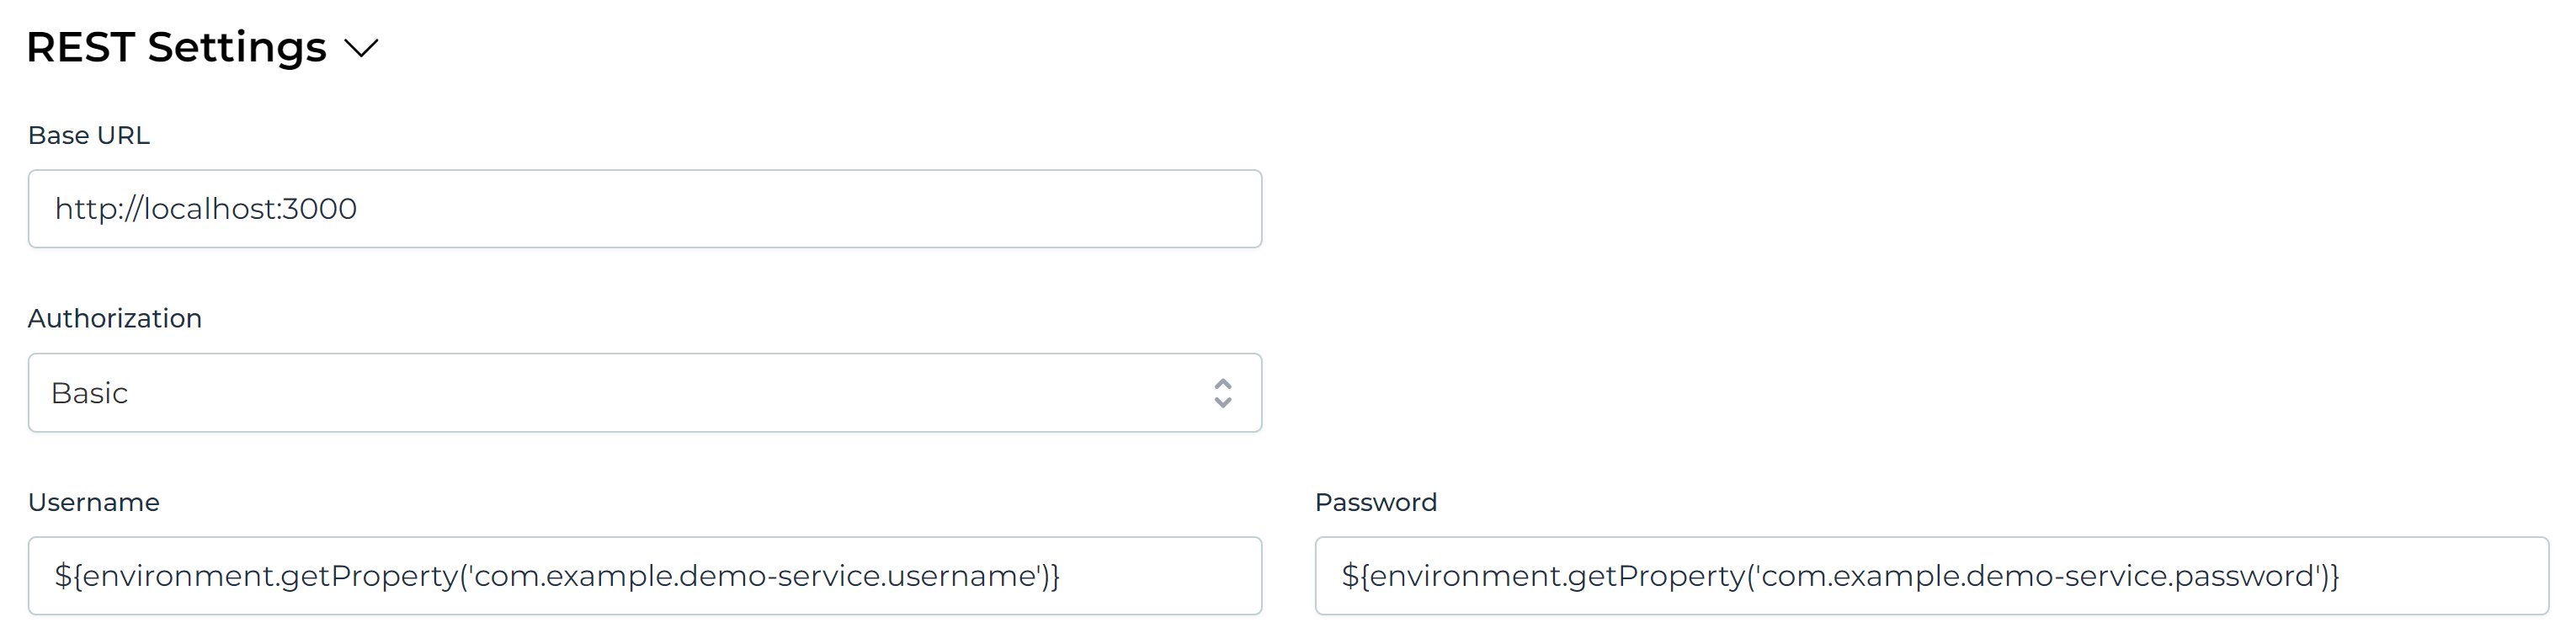
Task: Click the Password label
Action: tap(1375, 502)
